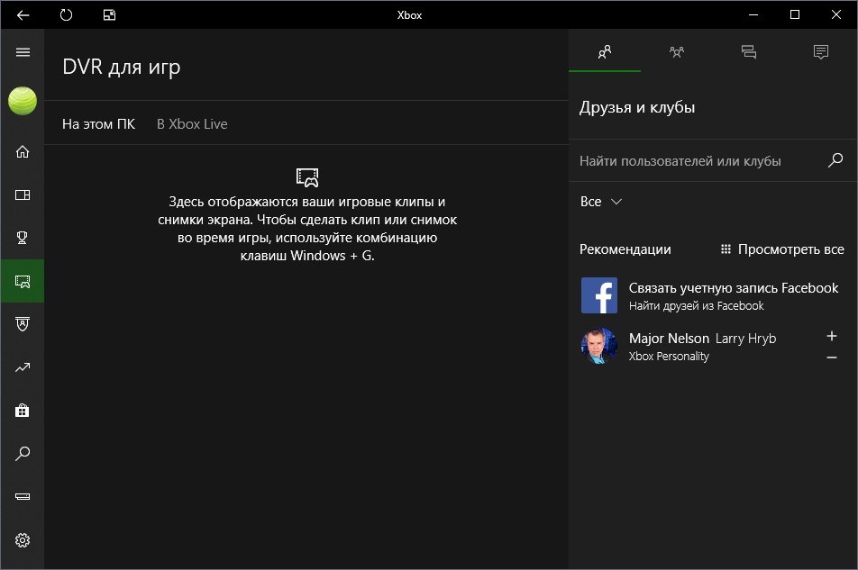Image resolution: width=858 pixels, height=570 pixels.
Task: Minimize the Xbox window
Action: [753, 14]
